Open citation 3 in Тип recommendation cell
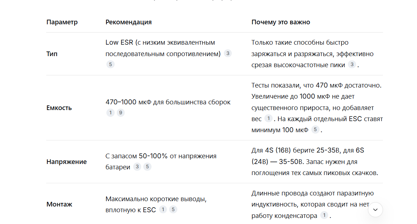Image resolution: width=417 pixels, height=224 pixels. coord(227,53)
